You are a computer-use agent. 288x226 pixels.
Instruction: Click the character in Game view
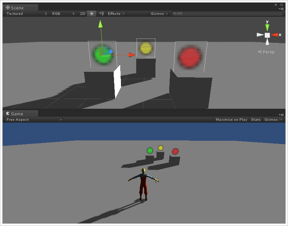pos(143,184)
